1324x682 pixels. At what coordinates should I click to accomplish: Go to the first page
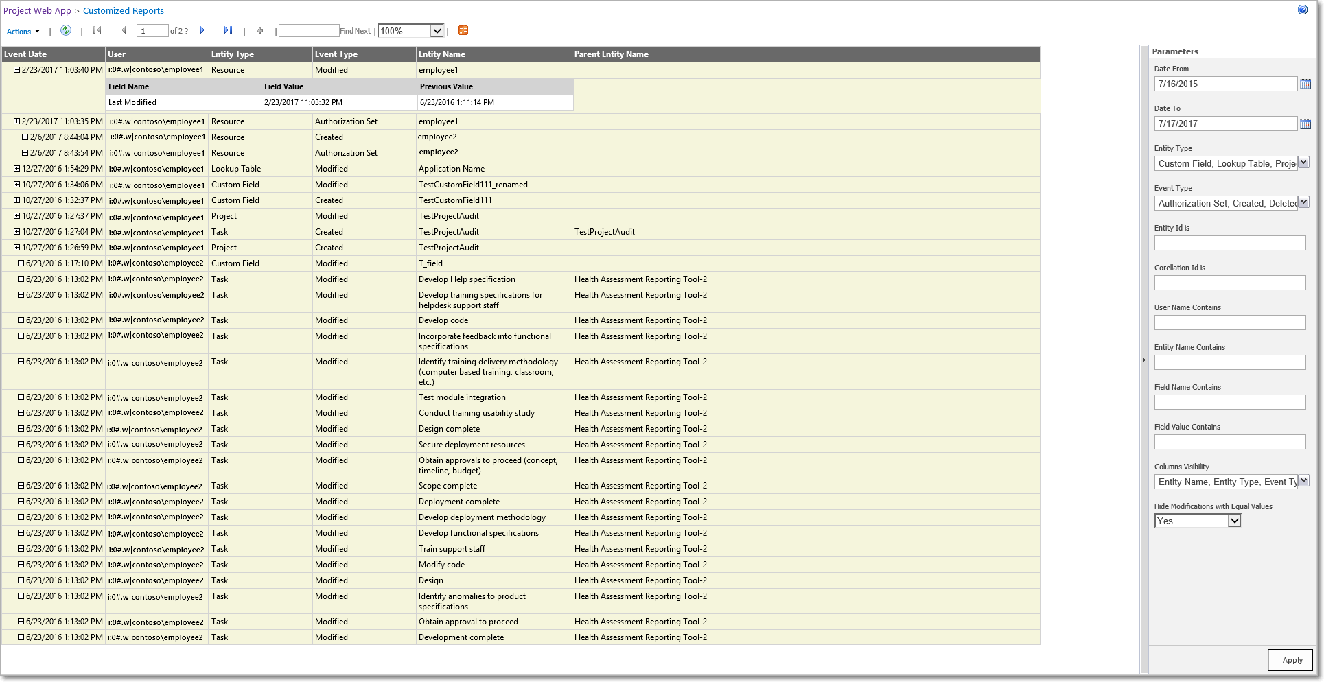click(97, 30)
